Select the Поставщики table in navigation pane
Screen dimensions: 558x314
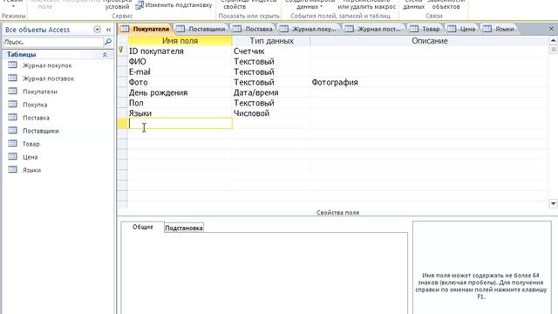click(x=41, y=131)
